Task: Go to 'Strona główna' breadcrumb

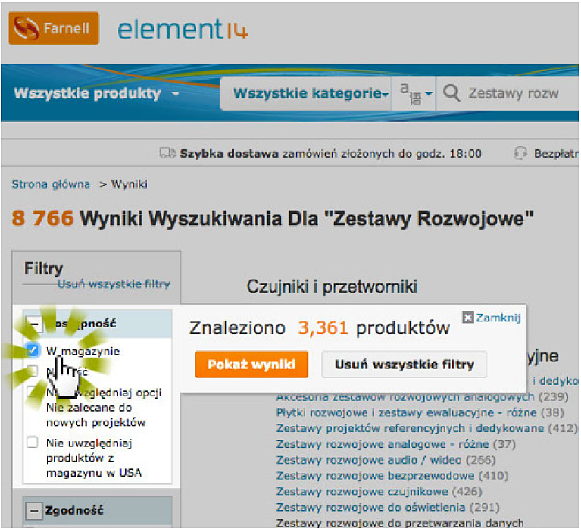Action: point(50,184)
